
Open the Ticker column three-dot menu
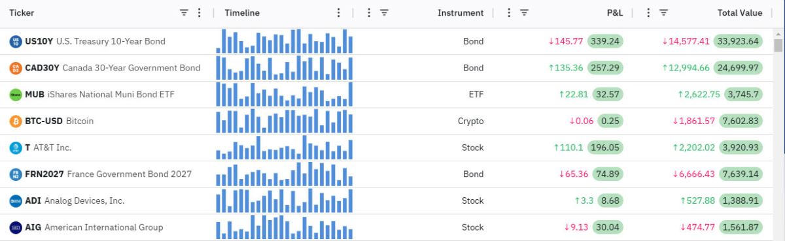200,13
